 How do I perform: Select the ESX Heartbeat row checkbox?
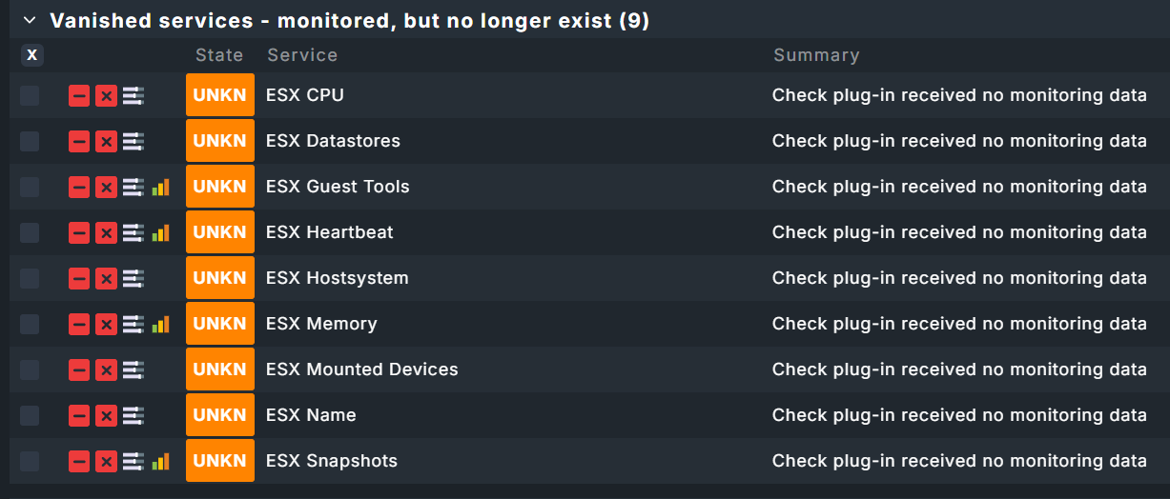[31, 232]
